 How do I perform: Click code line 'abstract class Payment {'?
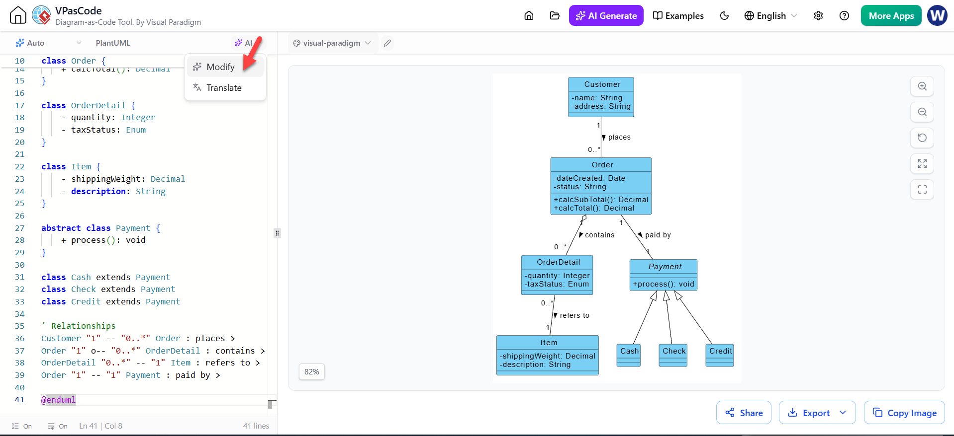[101, 228]
